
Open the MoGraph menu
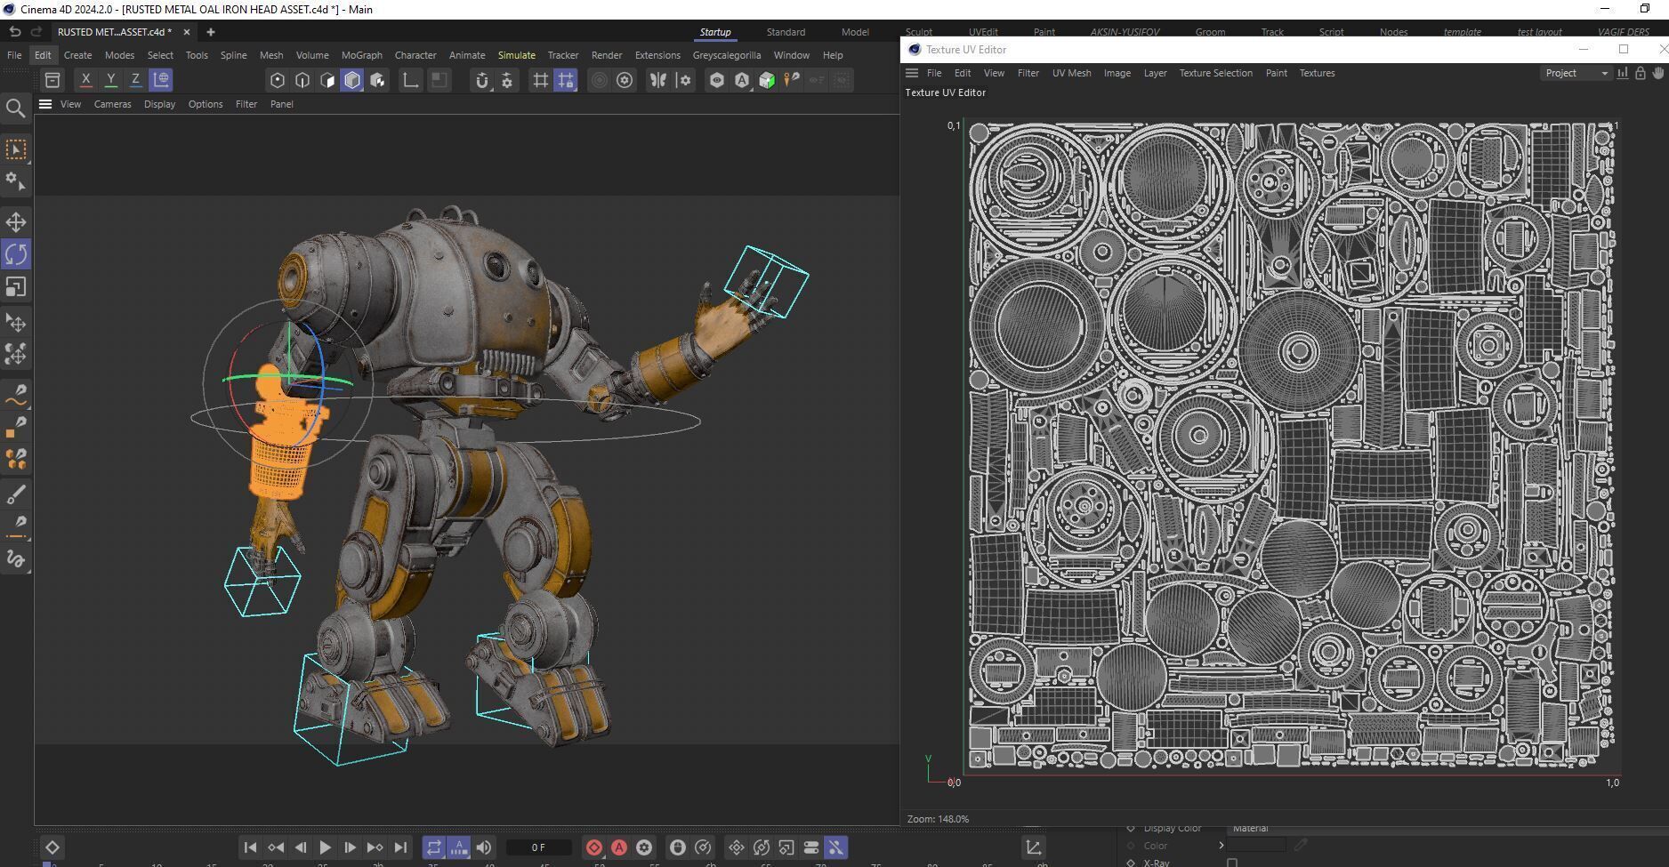[x=361, y=55]
